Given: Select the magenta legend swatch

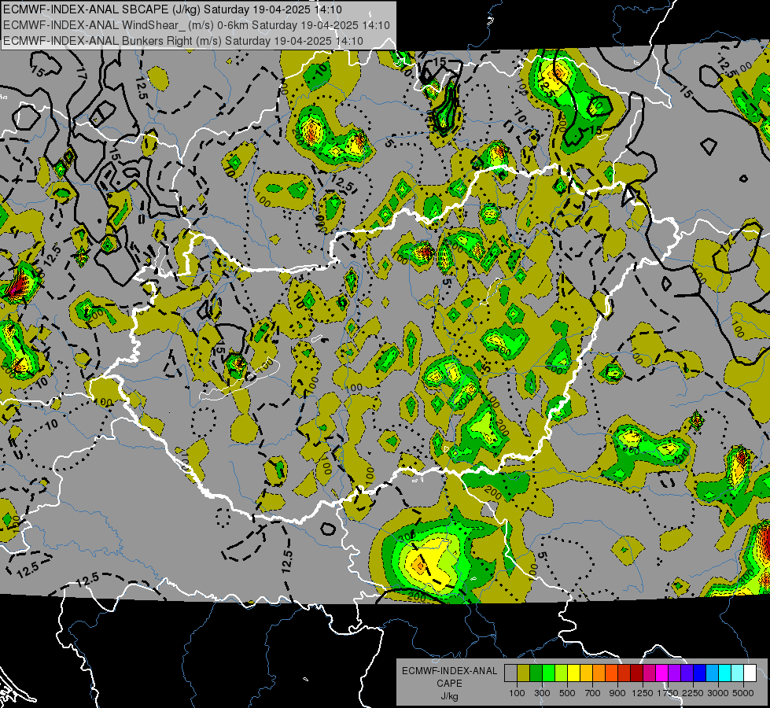Looking at the screenshot, I should tap(662, 673).
